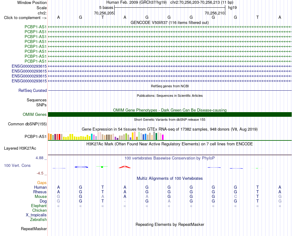Click the blue RefSeq Curated gene line
This screenshot has width=292, height=236.
pos(170,90)
